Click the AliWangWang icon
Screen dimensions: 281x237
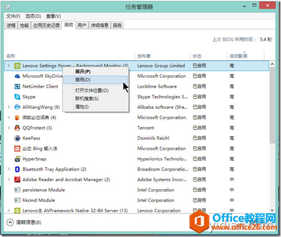(x=17, y=107)
